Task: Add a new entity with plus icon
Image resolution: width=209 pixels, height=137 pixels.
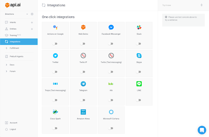Action: pyautogui.click(x=32, y=29)
